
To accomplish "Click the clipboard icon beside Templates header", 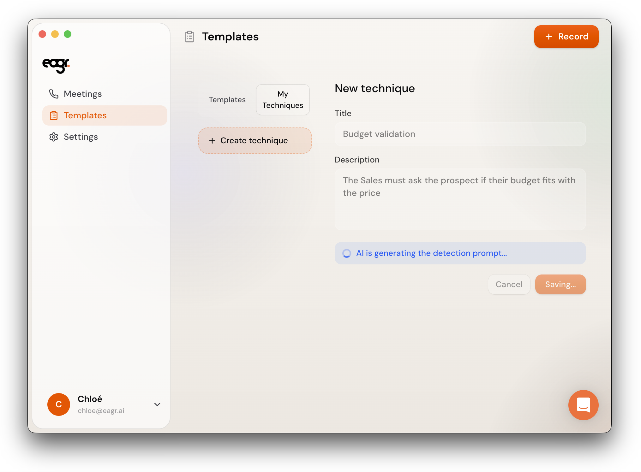I will pyautogui.click(x=189, y=37).
